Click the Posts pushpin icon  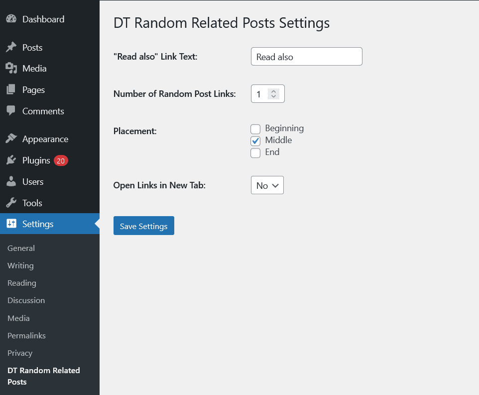click(x=11, y=48)
